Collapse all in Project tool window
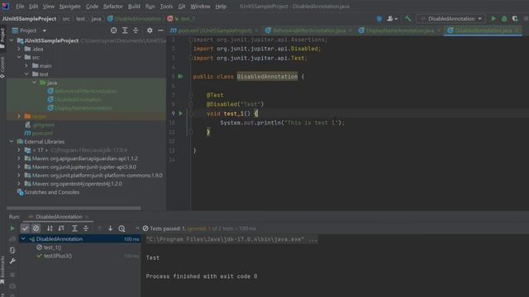529x297 pixels. pos(136,31)
